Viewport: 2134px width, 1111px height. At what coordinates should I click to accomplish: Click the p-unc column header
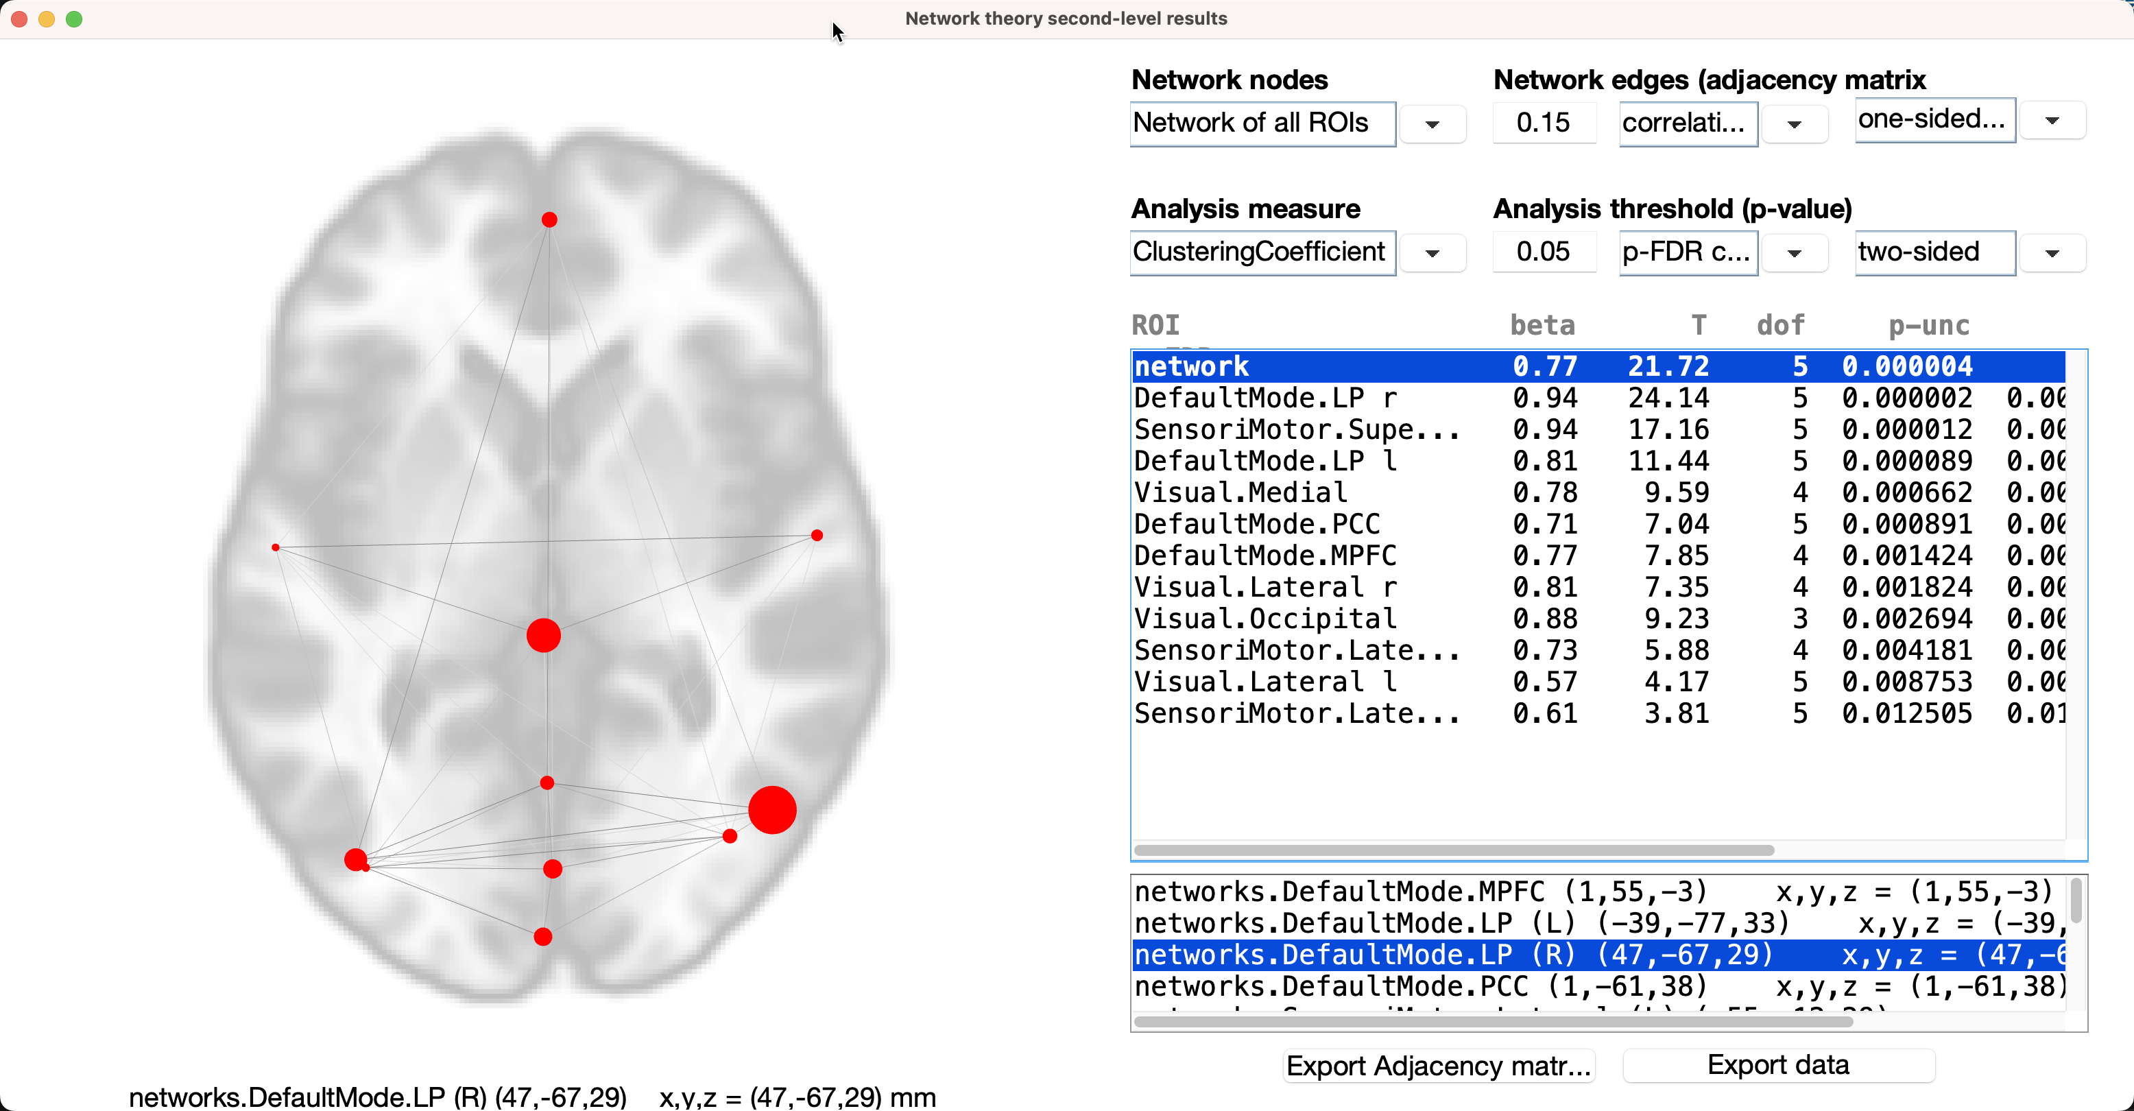click(1928, 325)
